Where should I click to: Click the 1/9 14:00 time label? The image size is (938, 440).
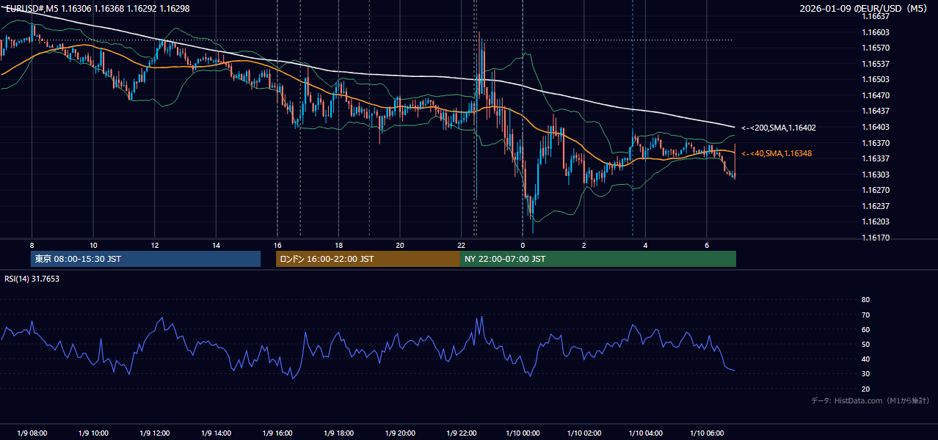216,433
